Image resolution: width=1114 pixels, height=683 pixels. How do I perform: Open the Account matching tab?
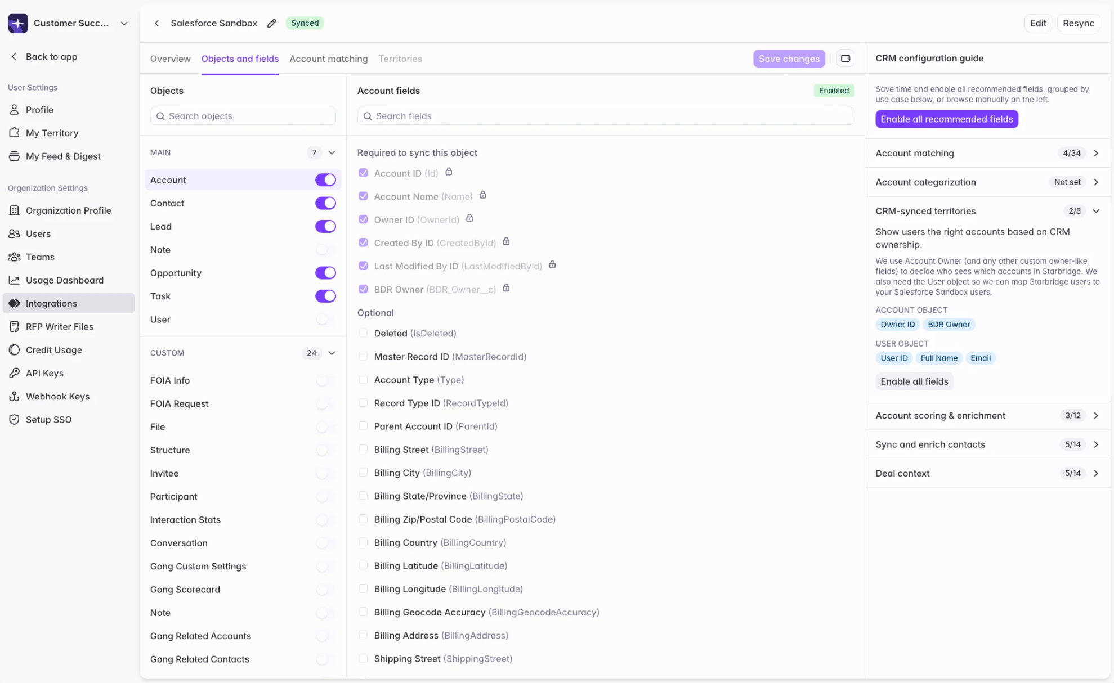tap(328, 59)
